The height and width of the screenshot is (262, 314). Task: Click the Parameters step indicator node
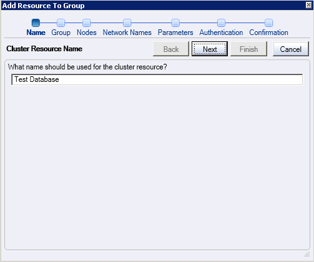pos(175,23)
